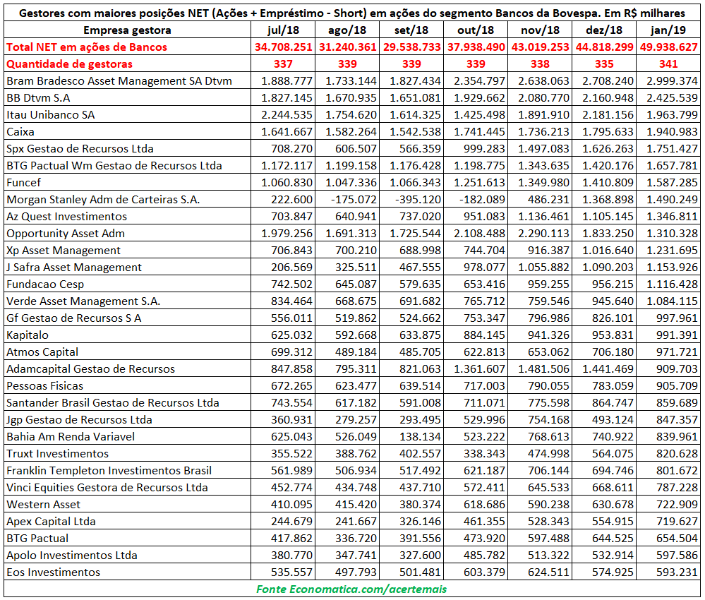Select Apex Capital Ltda row name
Image resolution: width=705 pixels, height=600 pixels.
(x=51, y=521)
